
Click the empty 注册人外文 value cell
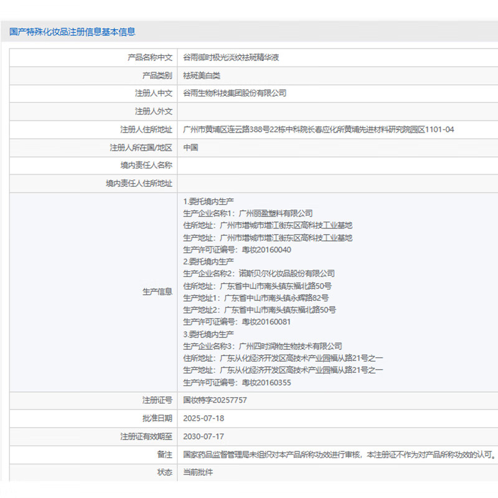point(336,111)
